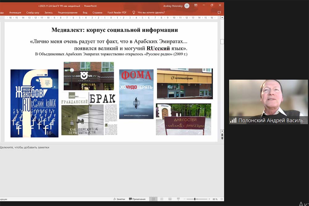Toggle the Заметки notes pane

click(x=119, y=199)
